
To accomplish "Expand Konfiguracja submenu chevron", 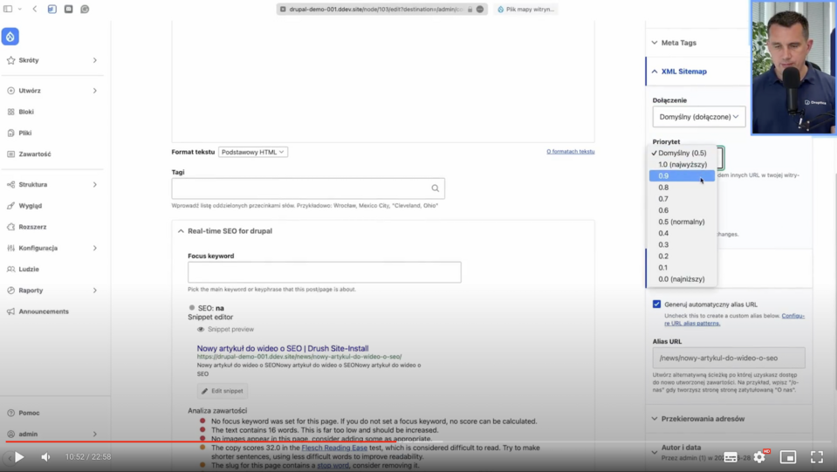I will point(95,248).
